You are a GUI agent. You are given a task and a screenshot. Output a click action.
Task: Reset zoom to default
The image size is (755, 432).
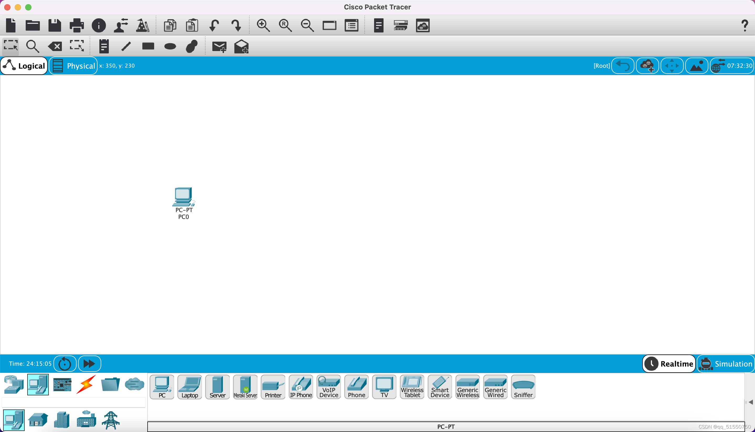tap(285, 25)
